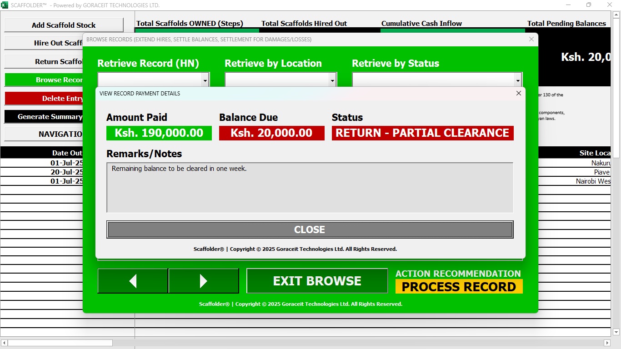Screen dimensions: 621x349
Task: Click the red Balance Due value field
Action: (271, 133)
